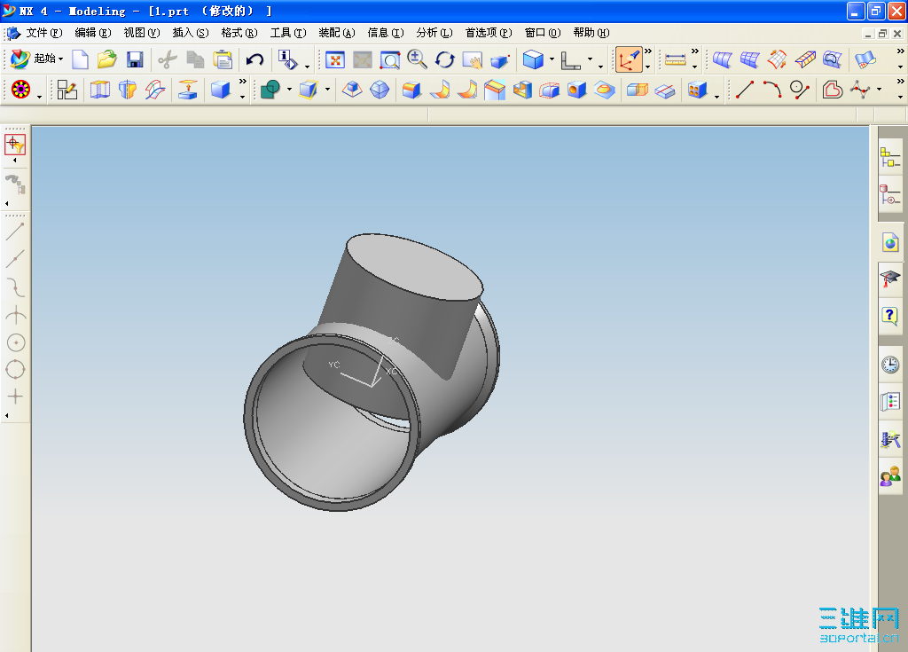Open the Part Navigator side tab
The width and height of the screenshot is (908, 652).
(890, 195)
